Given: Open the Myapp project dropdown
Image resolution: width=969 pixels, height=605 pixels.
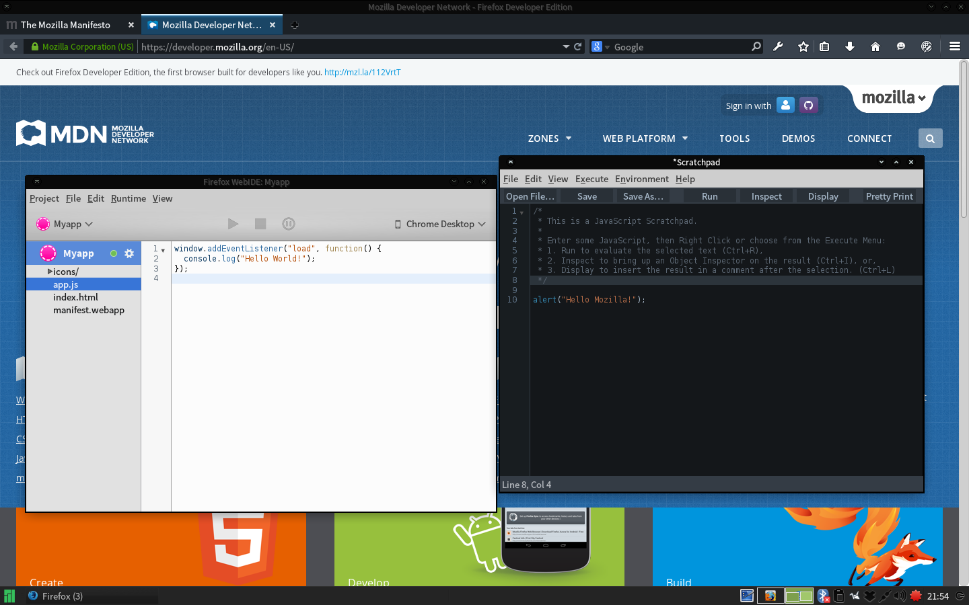Looking at the screenshot, I should coord(65,224).
